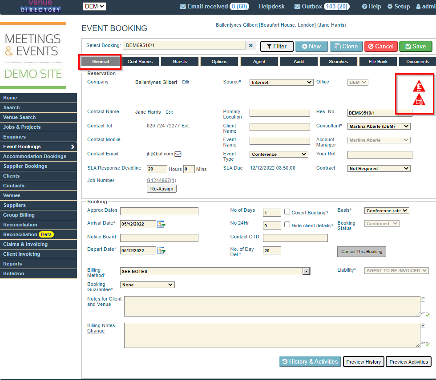The width and height of the screenshot is (436, 380).
Task: Open the DEM site dropdown in header
Action: (94, 6)
